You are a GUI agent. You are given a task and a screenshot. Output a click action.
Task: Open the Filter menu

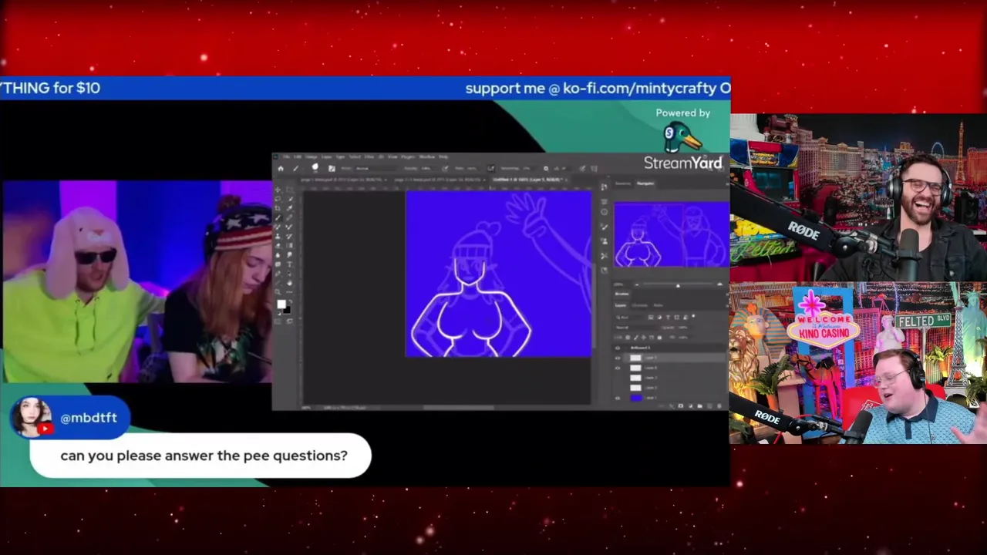(369, 156)
